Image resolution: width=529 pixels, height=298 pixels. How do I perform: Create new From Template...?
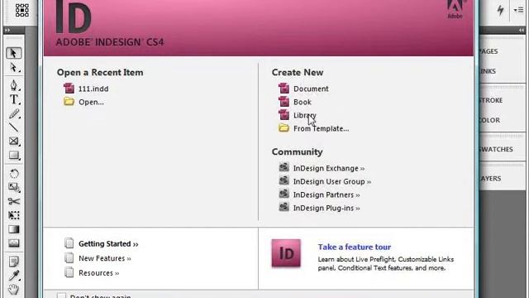pyautogui.click(x=321, y=129)
